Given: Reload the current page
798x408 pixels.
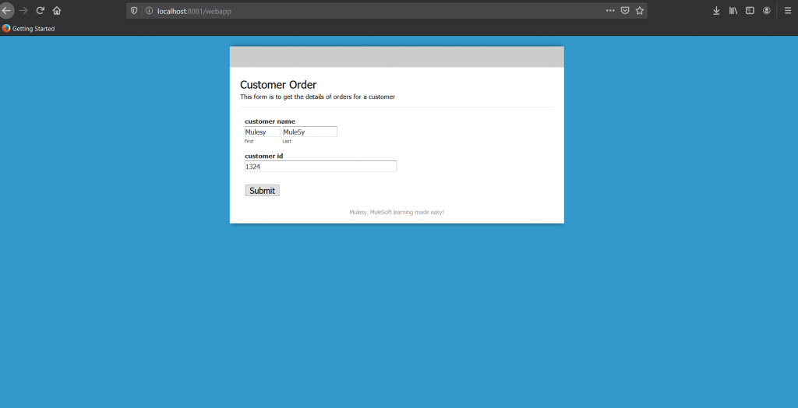Looking at the screenshot, I should (41, 11).
